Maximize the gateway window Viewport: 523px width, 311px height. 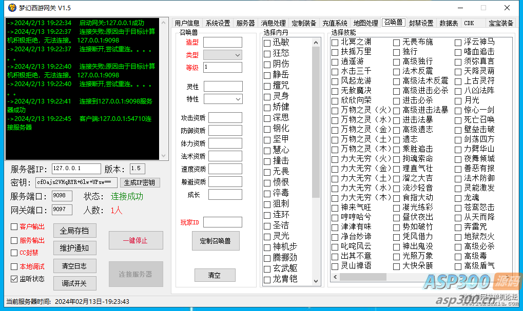(483, 8)
